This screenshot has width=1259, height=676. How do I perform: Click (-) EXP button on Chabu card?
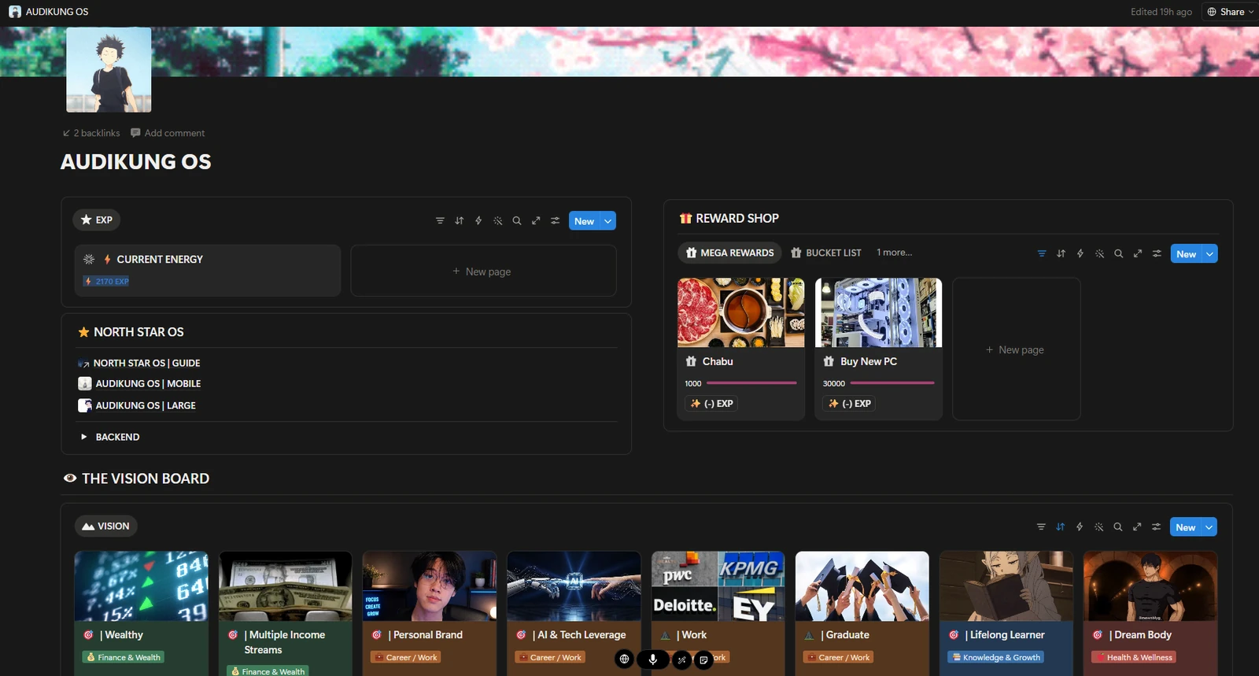pyautogui.click(x=712, y=403)
